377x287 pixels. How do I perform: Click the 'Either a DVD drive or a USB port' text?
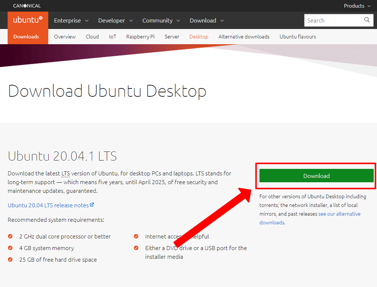196,252
